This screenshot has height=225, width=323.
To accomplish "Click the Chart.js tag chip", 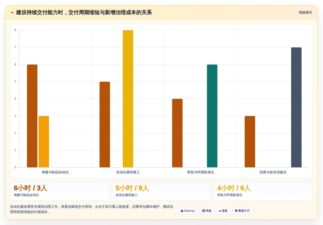I will 188,211.
